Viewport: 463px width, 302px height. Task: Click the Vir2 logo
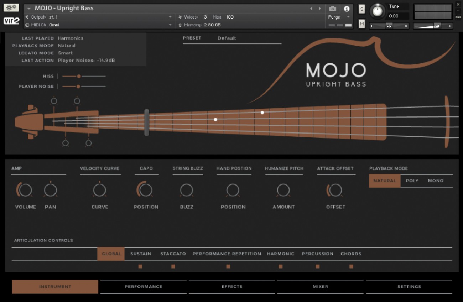(12, 21)
